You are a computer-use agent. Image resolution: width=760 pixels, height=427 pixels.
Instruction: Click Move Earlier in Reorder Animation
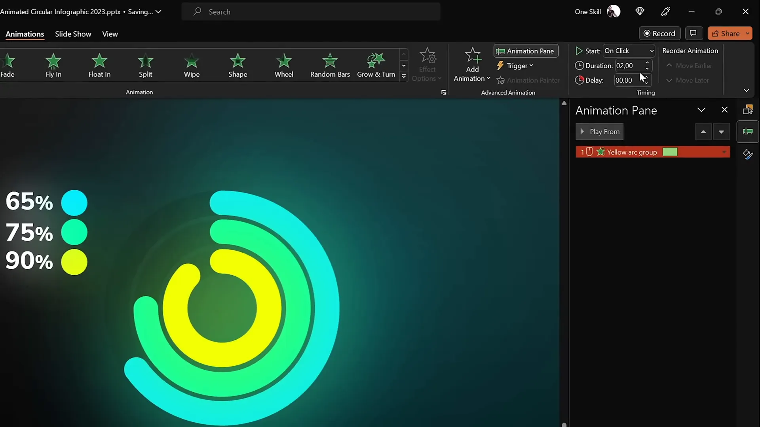689,66
